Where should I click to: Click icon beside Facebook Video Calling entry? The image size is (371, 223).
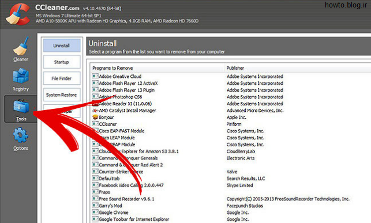click(95, 185)
